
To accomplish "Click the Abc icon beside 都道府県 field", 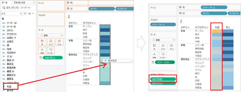I will [x=4, y=68].
